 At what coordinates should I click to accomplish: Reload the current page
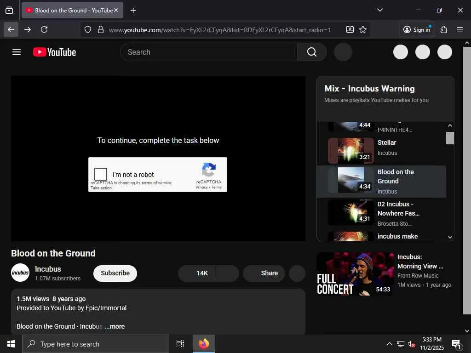coord(44,29)
